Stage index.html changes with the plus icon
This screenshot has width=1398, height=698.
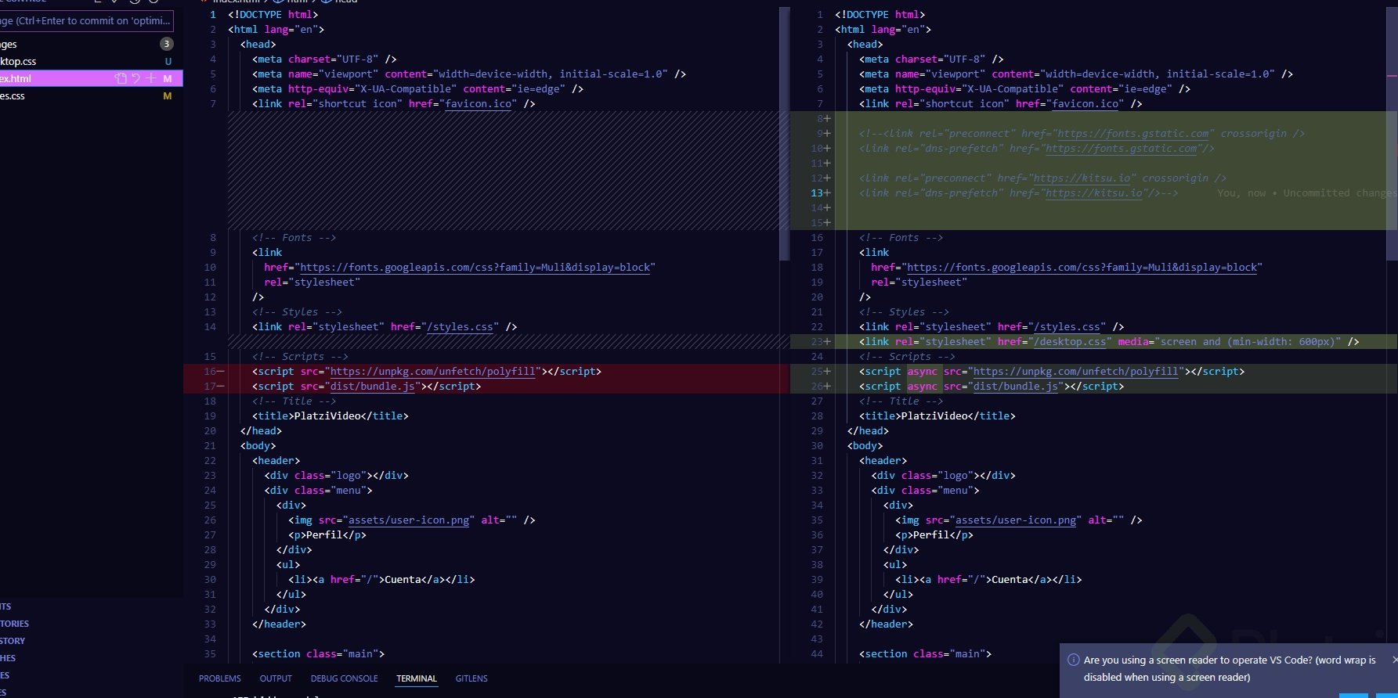pos(151,78)
